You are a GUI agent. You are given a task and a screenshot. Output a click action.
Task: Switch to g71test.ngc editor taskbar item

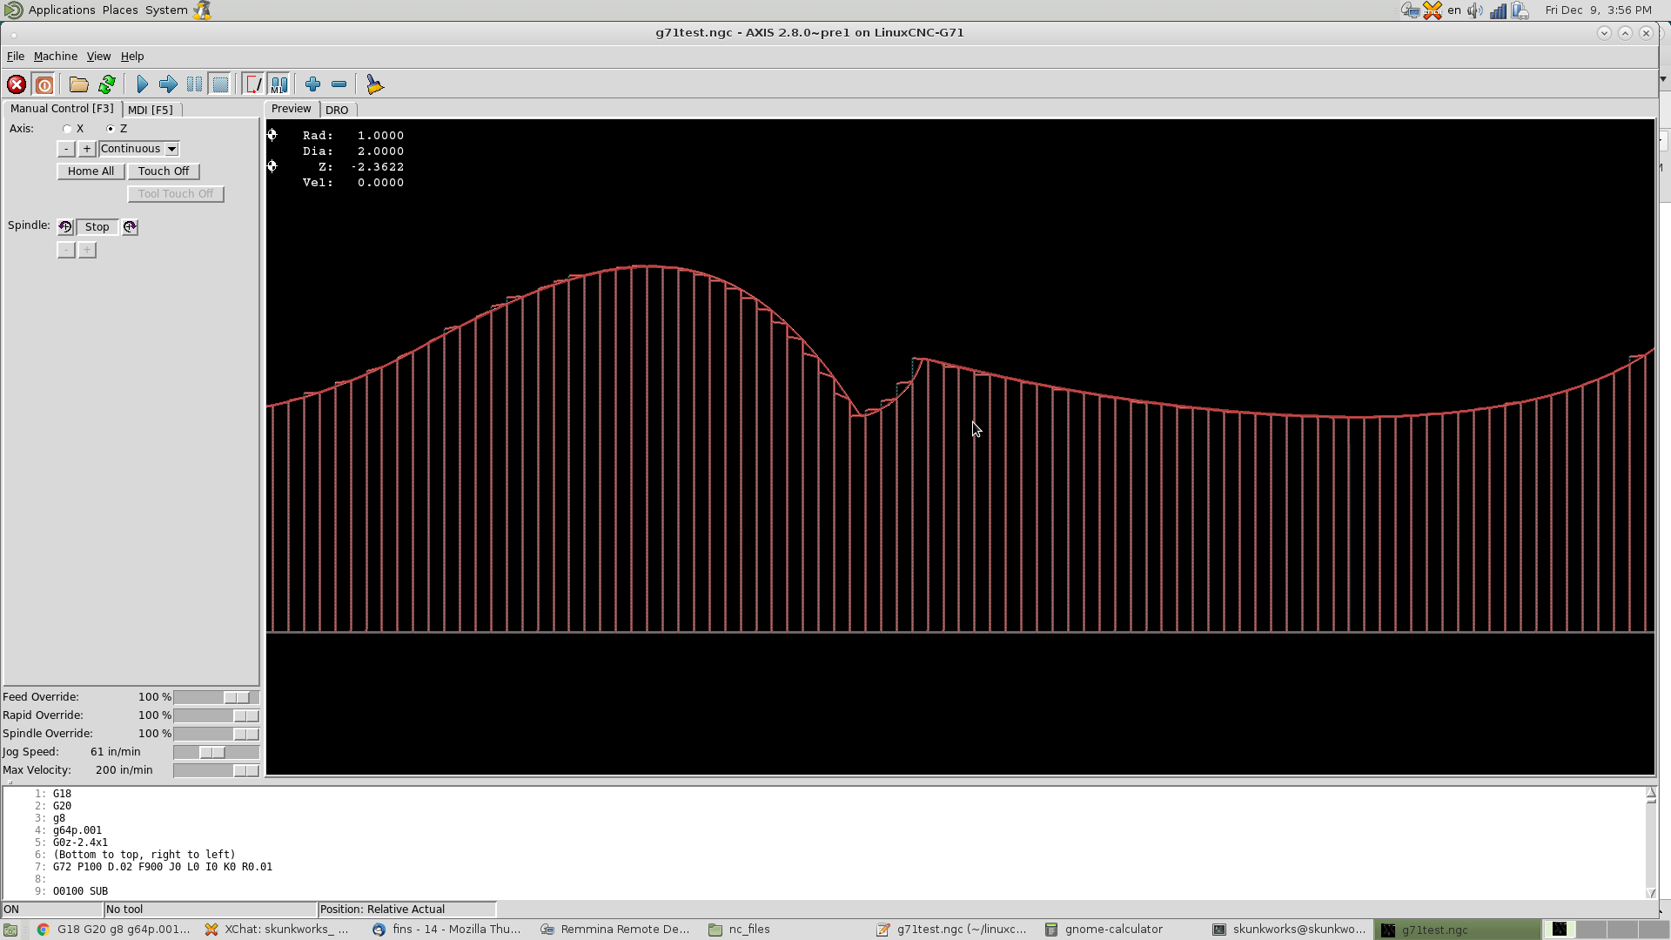click(x=951, y=930)
